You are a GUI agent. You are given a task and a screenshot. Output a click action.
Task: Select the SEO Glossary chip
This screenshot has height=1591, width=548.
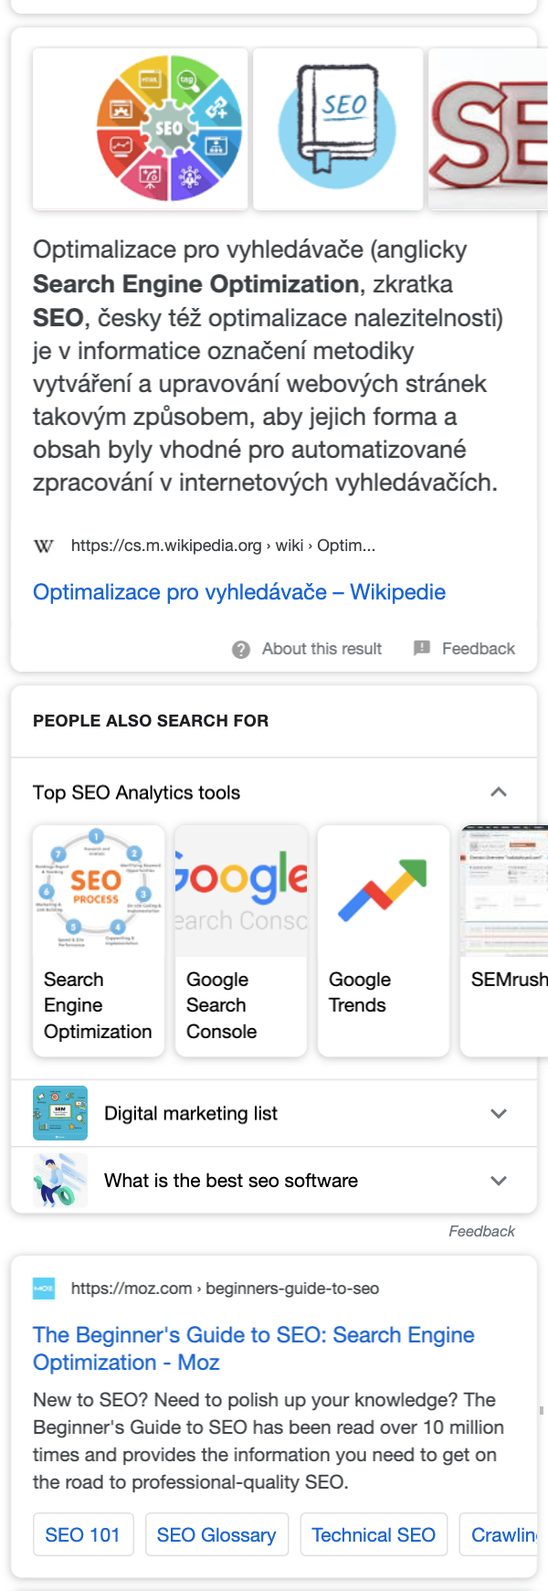point(216,1534)
